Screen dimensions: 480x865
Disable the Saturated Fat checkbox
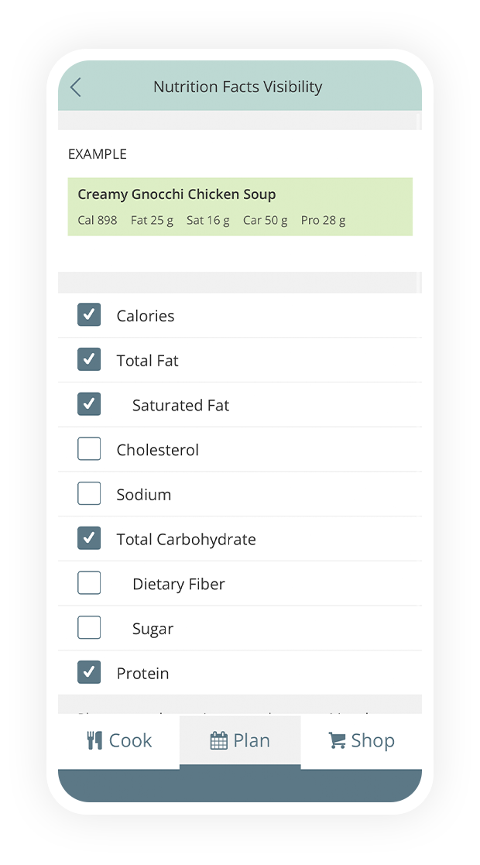tap(89, 404)
